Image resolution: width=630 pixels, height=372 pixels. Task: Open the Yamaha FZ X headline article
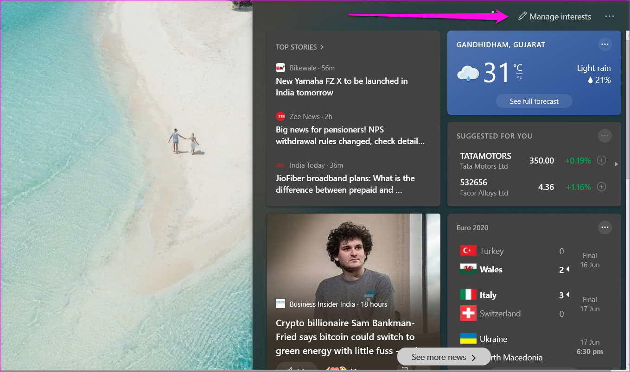click(x=342, y=87)
